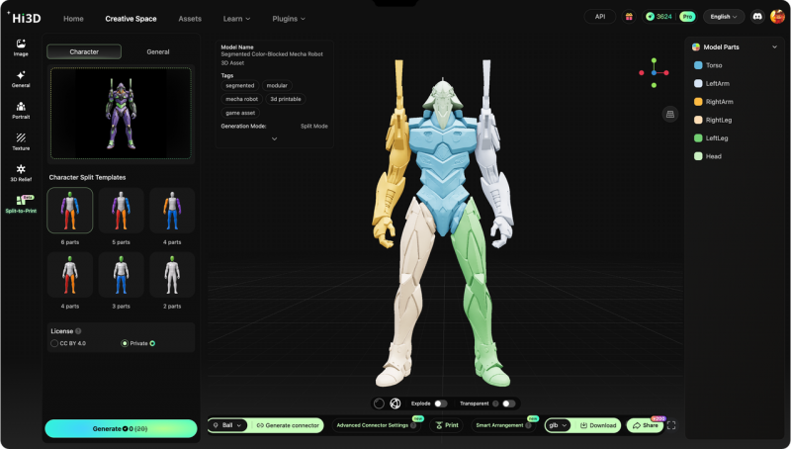Click Generate connector

[288, 425]
